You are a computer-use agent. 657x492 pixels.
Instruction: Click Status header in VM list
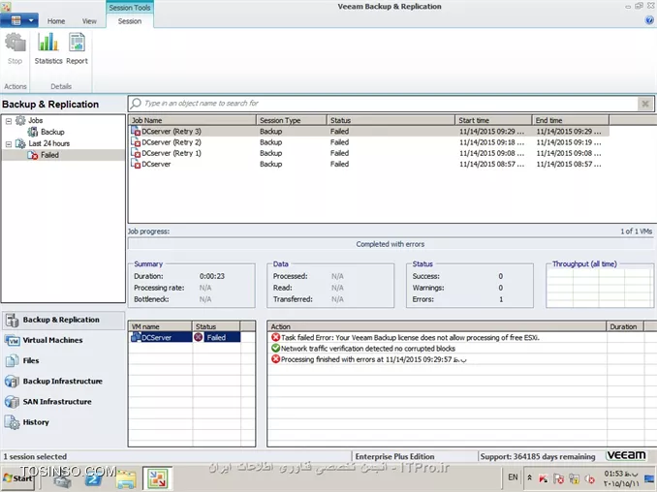pyautogui.click(x=216, y=326)
